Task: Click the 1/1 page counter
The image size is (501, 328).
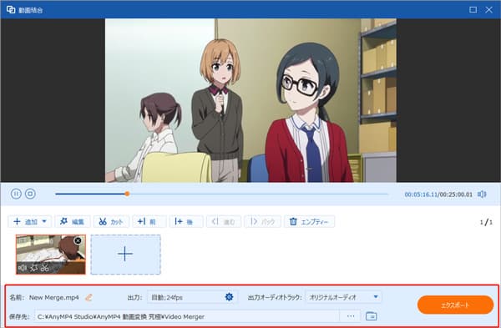Action: coord(486,222)
